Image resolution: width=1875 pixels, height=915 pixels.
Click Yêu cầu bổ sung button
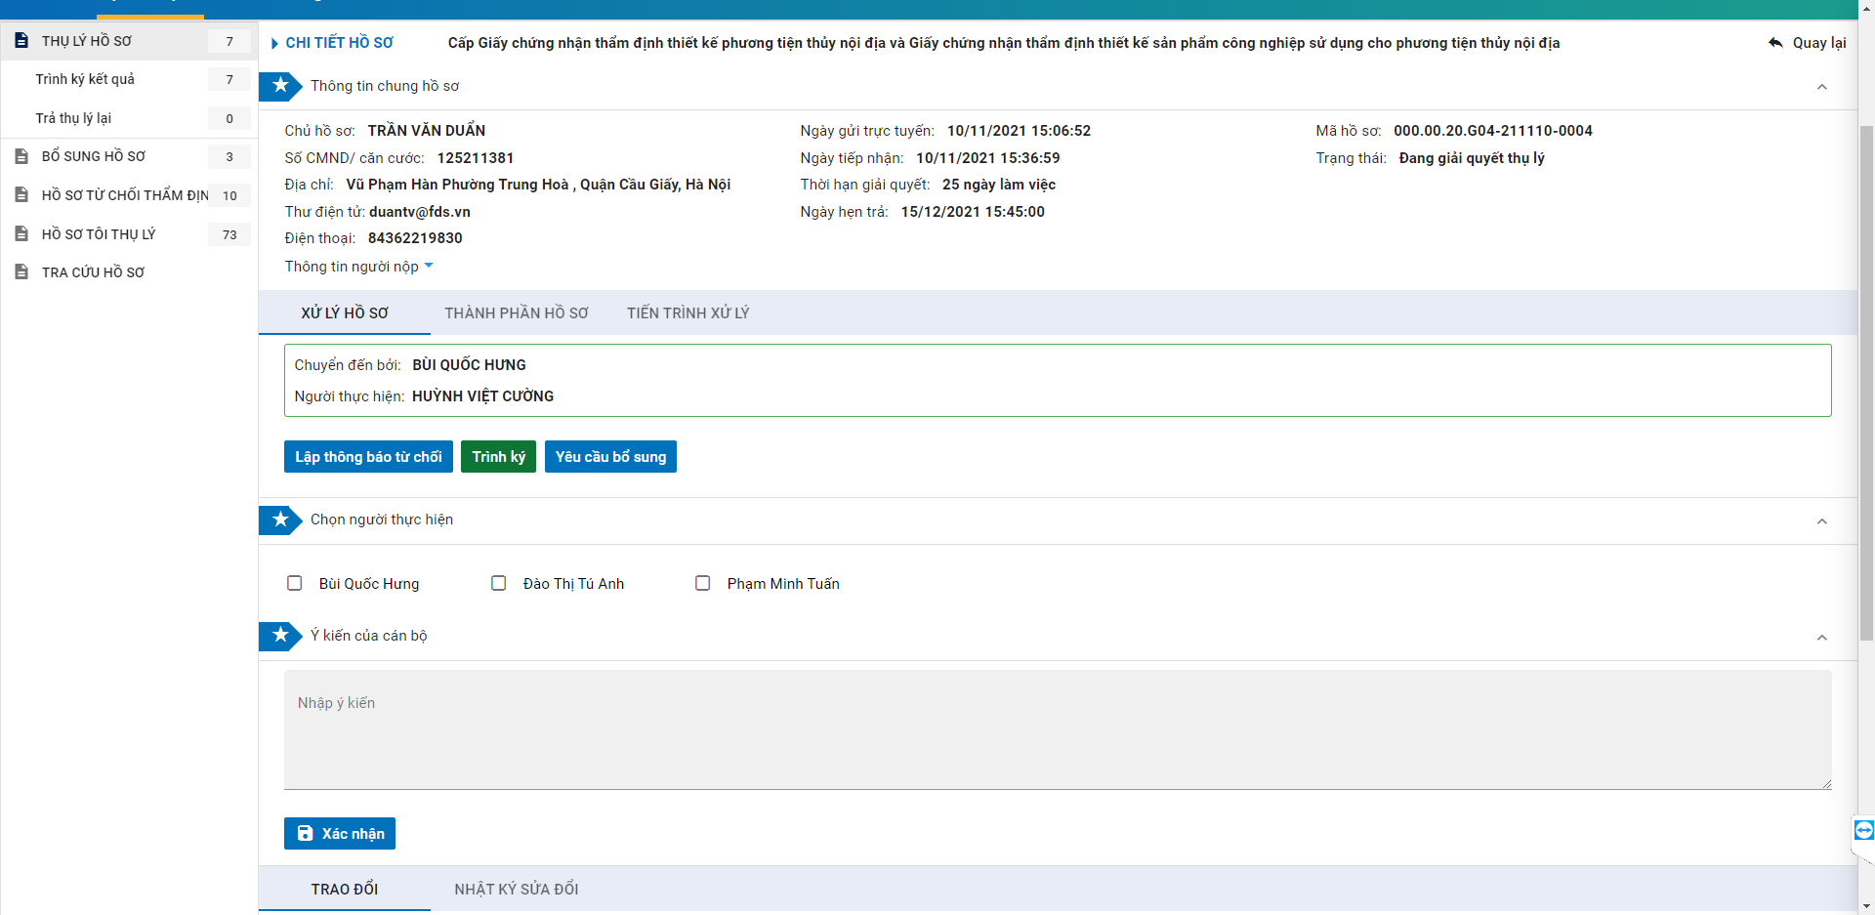[x=610, y=457]
